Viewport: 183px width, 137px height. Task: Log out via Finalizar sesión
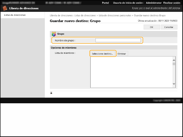pyautogui.click(x=172, y=2)
